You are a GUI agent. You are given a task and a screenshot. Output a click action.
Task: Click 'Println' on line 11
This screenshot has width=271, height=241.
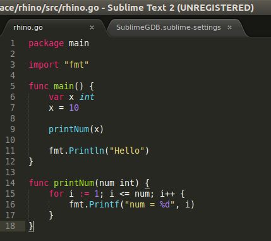point(87,151)
